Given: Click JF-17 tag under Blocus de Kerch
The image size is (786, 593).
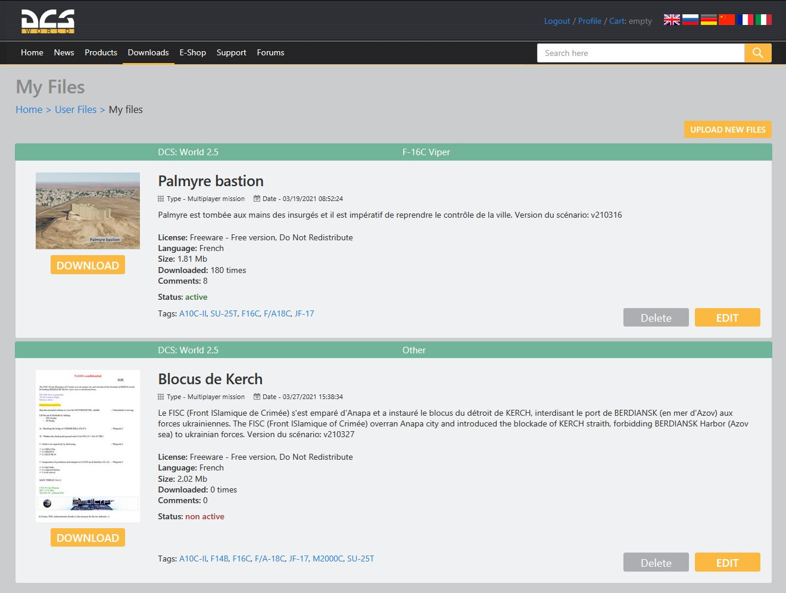Looking at the screenshot, I should (x=299, y=559).
